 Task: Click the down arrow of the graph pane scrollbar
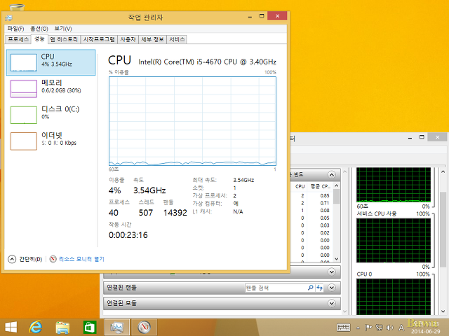tap(443, 311)
